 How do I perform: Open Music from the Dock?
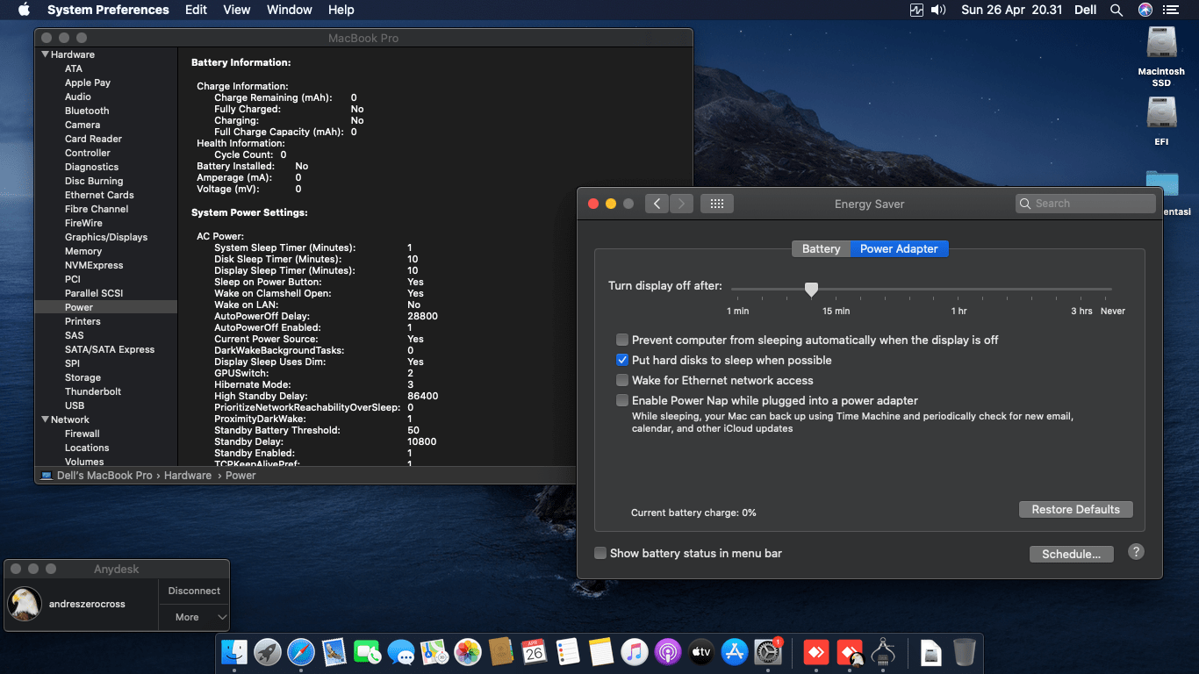[x=634, y=651]
